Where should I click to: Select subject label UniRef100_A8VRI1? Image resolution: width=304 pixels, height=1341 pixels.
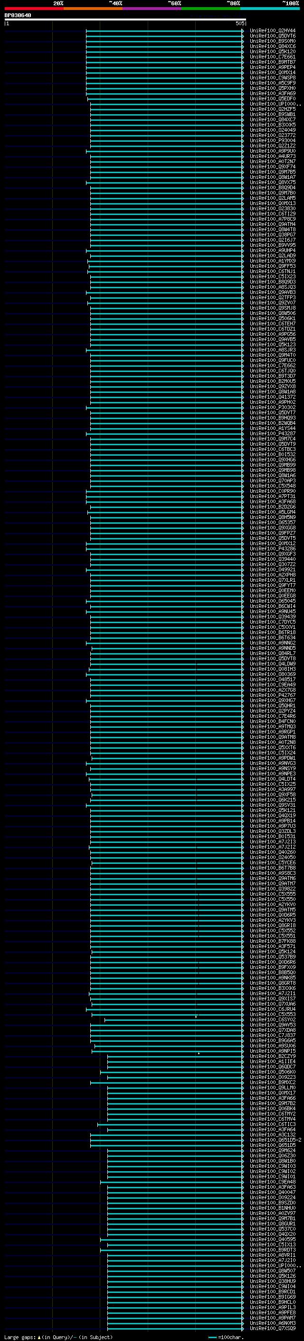pyautogui.click(x=273, y=1255)
